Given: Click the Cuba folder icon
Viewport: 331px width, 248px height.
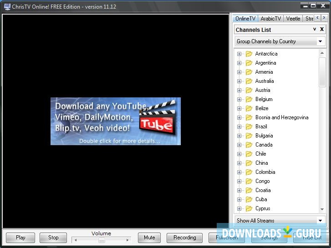Looking at the screenshot, I should [x=249, y=199].
